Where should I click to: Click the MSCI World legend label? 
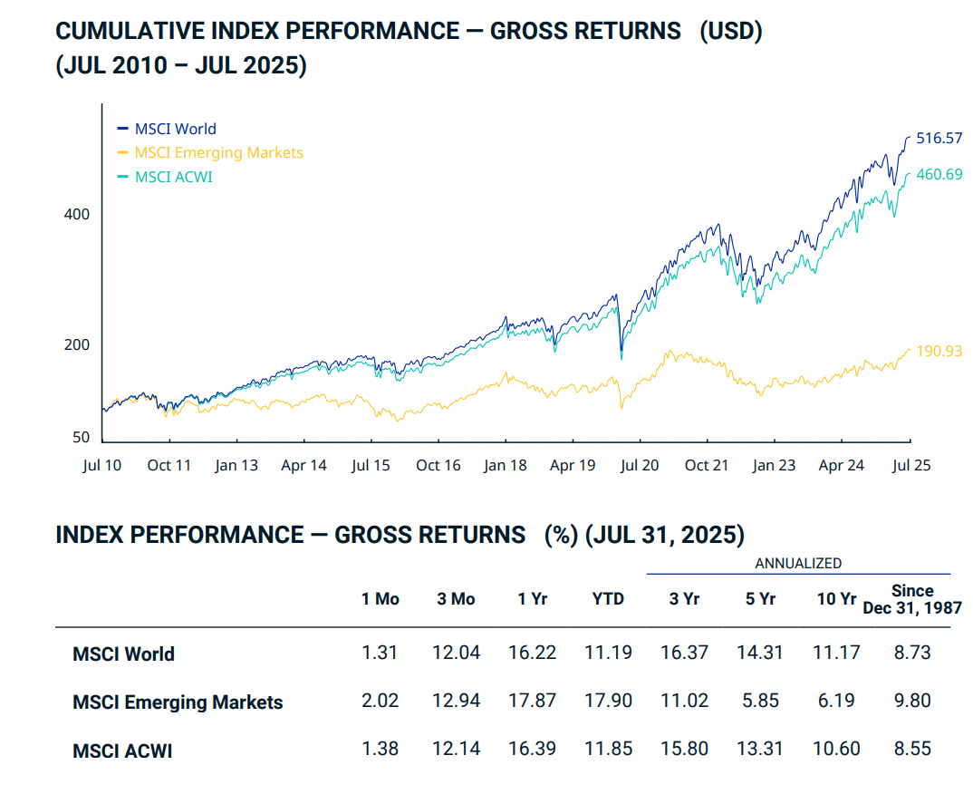(x=176, y=129)
